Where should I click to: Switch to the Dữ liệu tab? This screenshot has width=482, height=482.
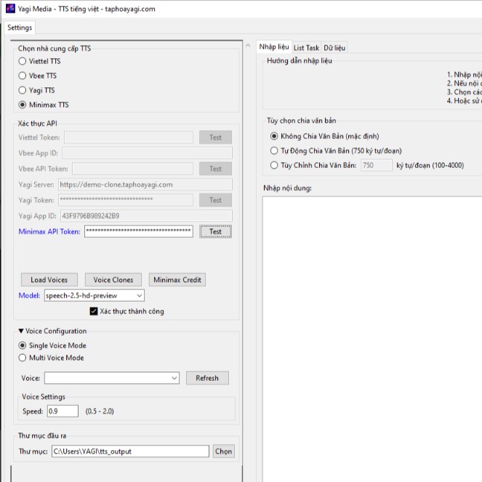[x=334, y=47]
